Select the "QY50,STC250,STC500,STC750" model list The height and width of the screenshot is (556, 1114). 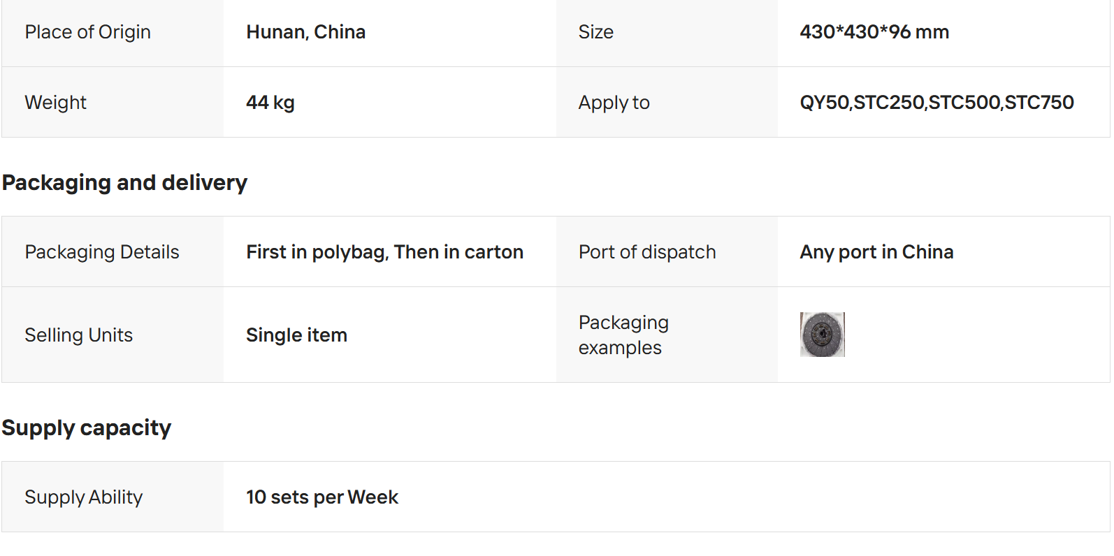tap(936, 103)
